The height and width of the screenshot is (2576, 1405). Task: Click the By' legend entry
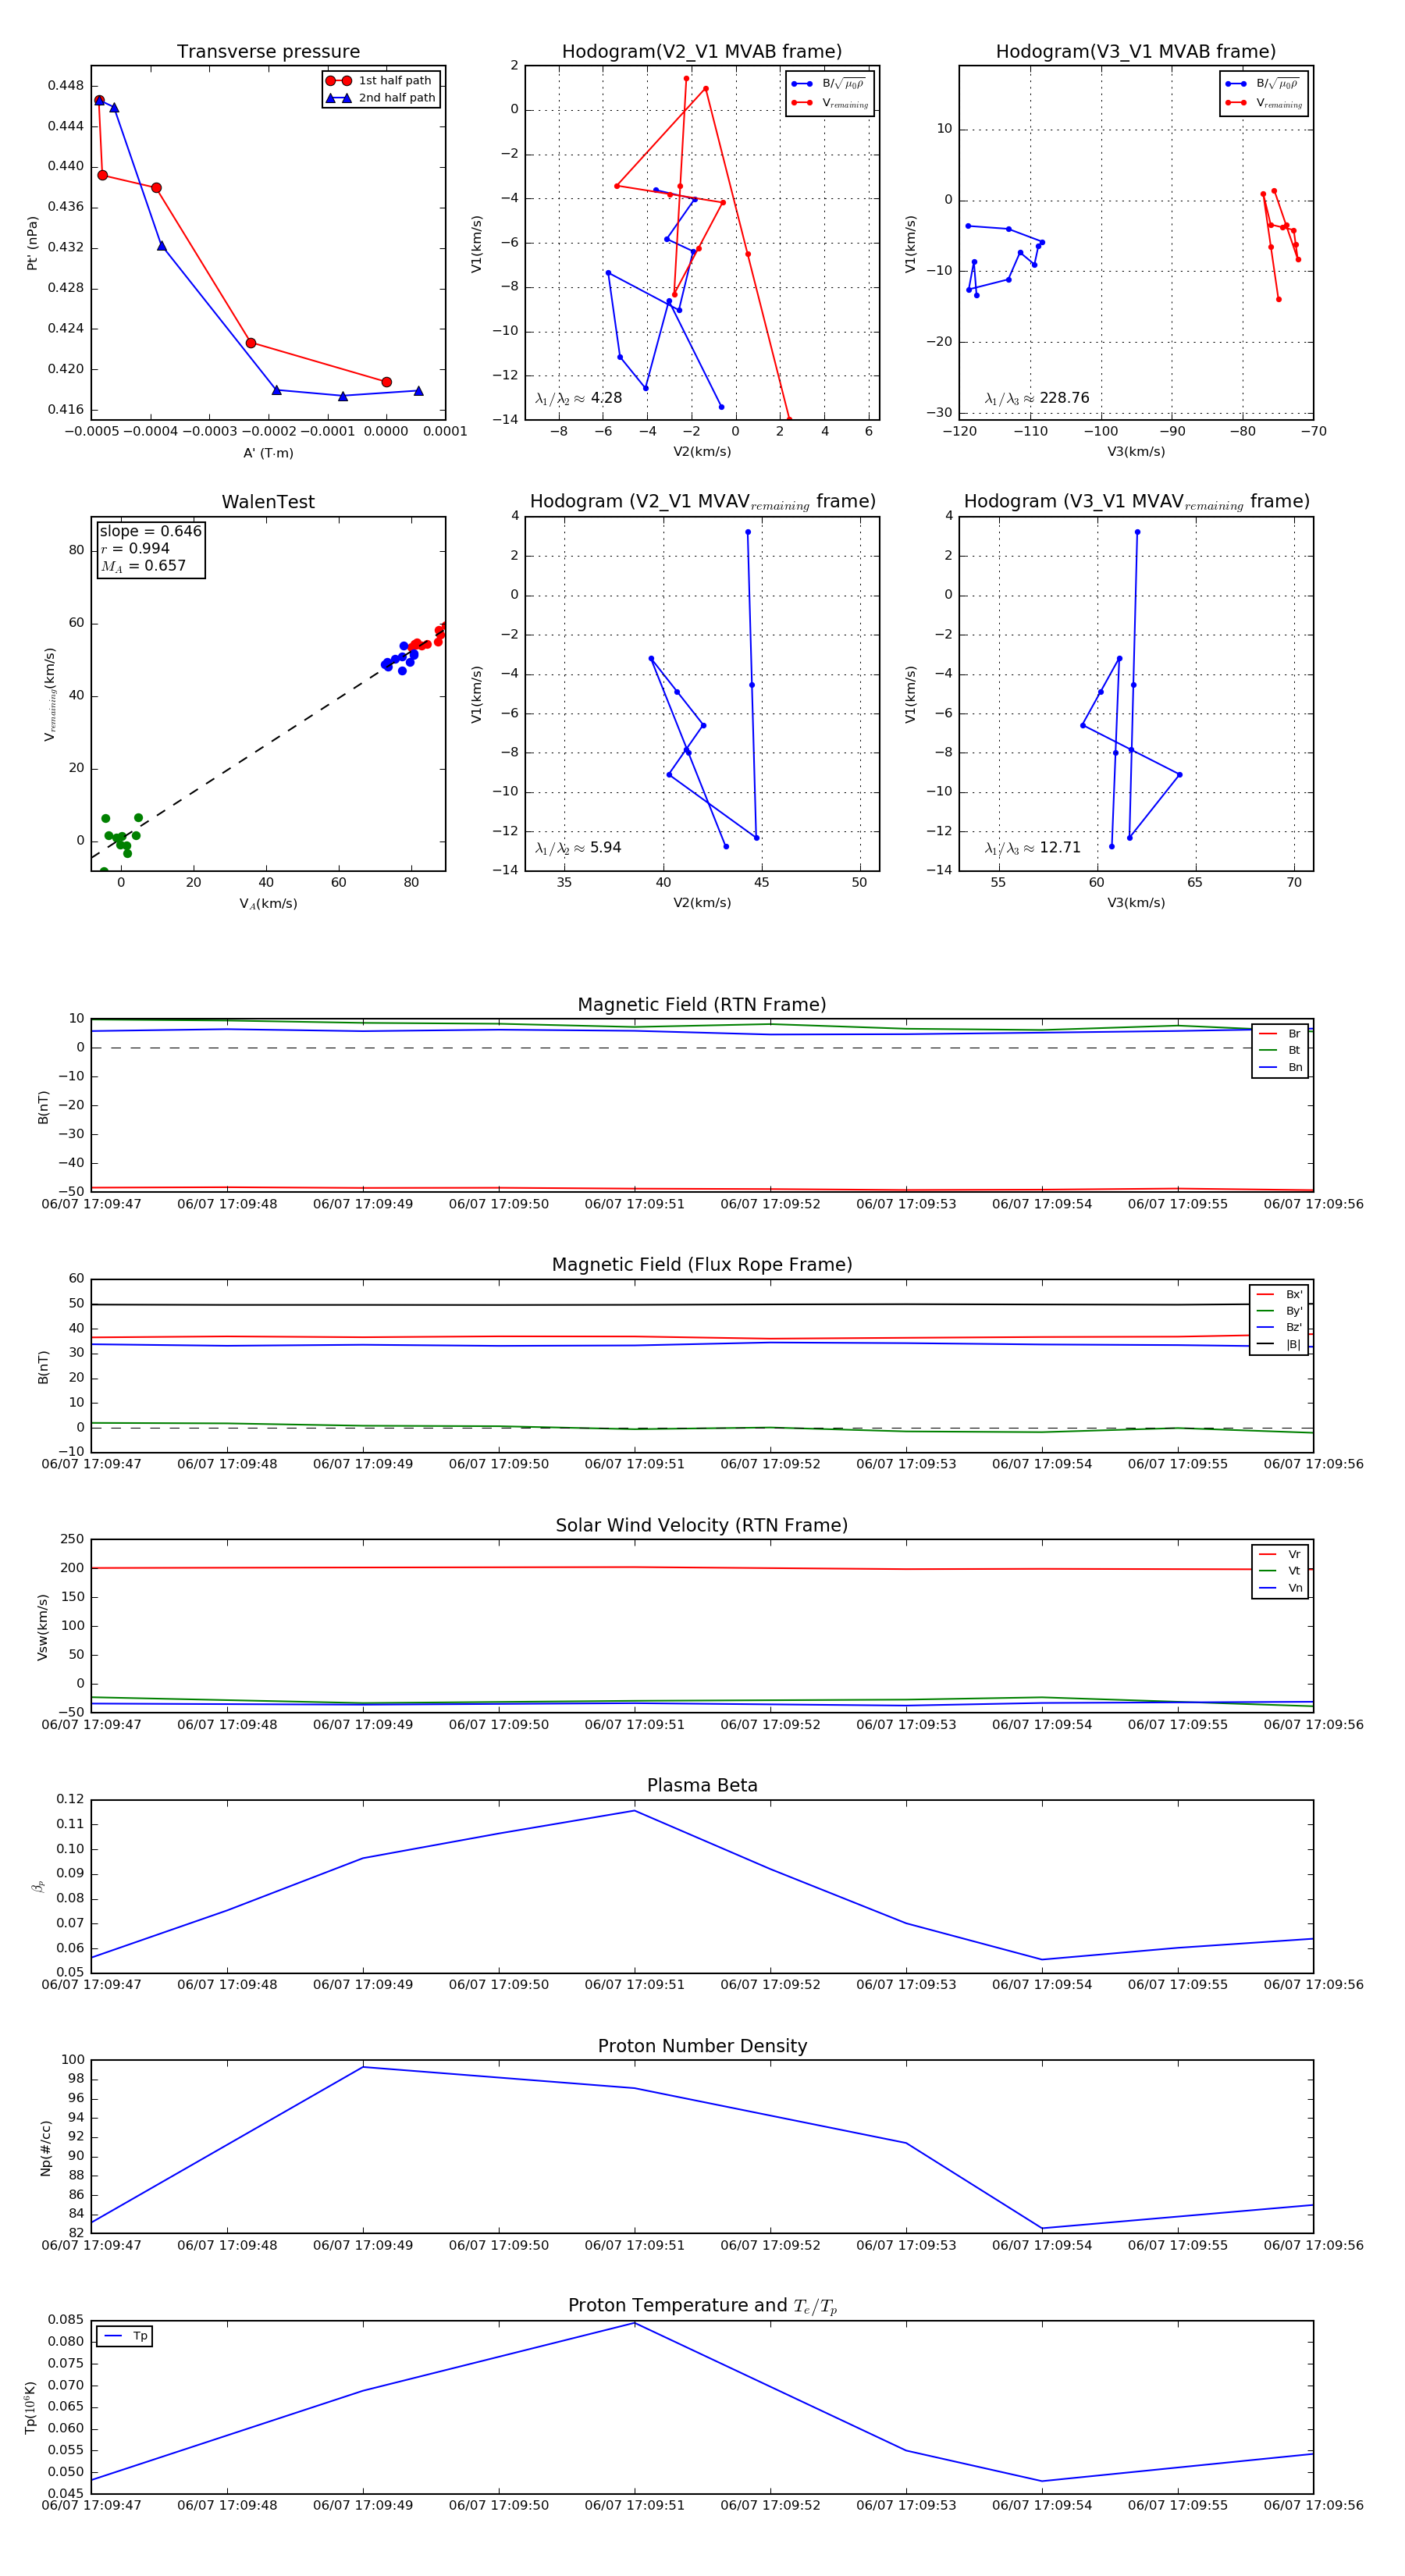click(1279, 1311)
